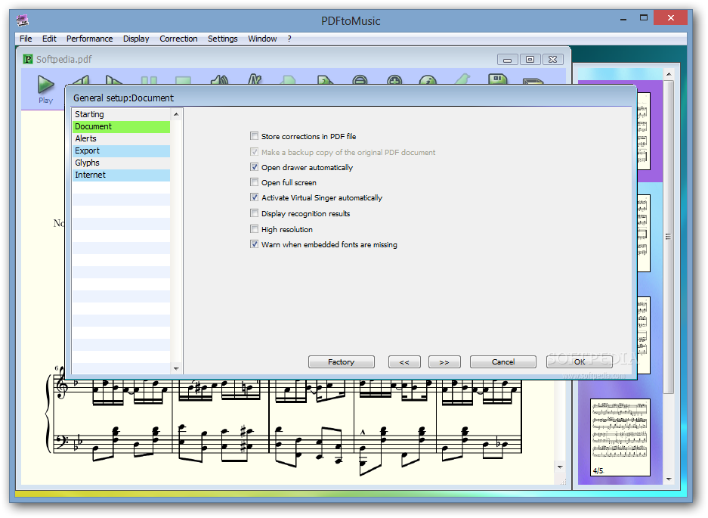The width and height of the screenshot is (708, 518).
Task: Disable Activate Virtual Singer automatically
Action: pos(254,197)
